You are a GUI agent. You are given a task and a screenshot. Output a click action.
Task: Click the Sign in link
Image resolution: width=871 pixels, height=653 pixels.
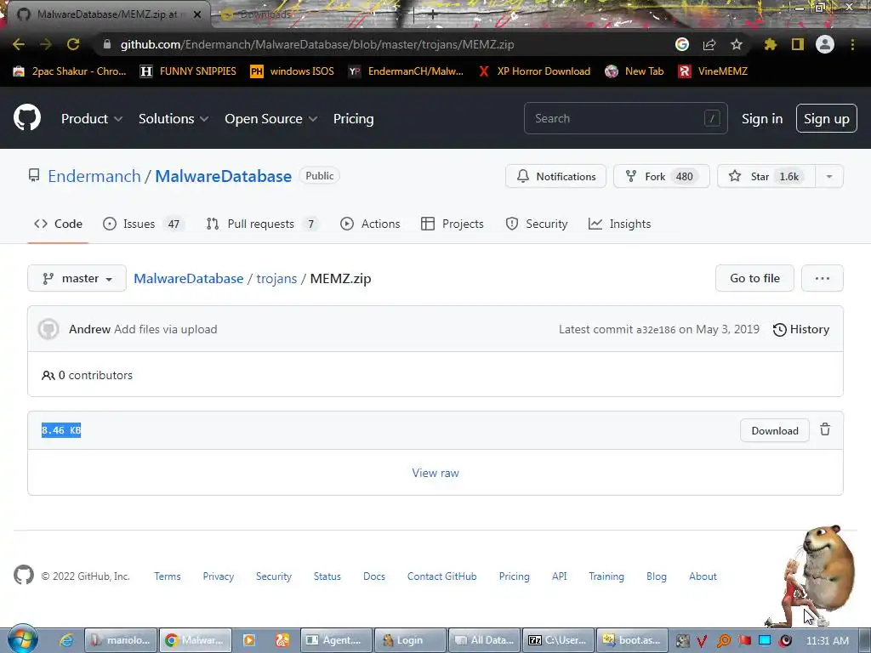pyautogui.click(x=762, y=118)
